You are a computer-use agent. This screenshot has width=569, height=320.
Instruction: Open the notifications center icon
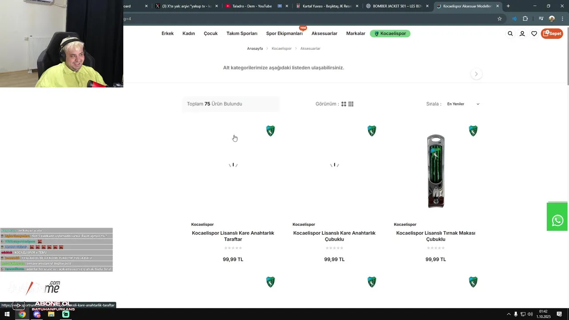pos(559,314)
